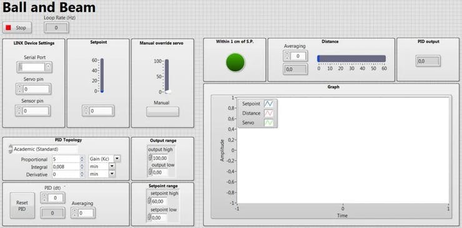Click the output high stepper control
Viewport: 462px width, 228px height.
tap(150, 158)
